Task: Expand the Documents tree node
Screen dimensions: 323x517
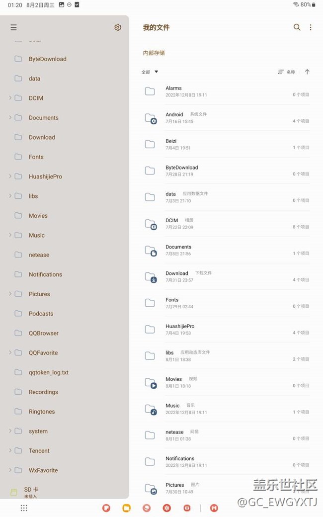Action: pyautogui.click(x=10, y=118)
